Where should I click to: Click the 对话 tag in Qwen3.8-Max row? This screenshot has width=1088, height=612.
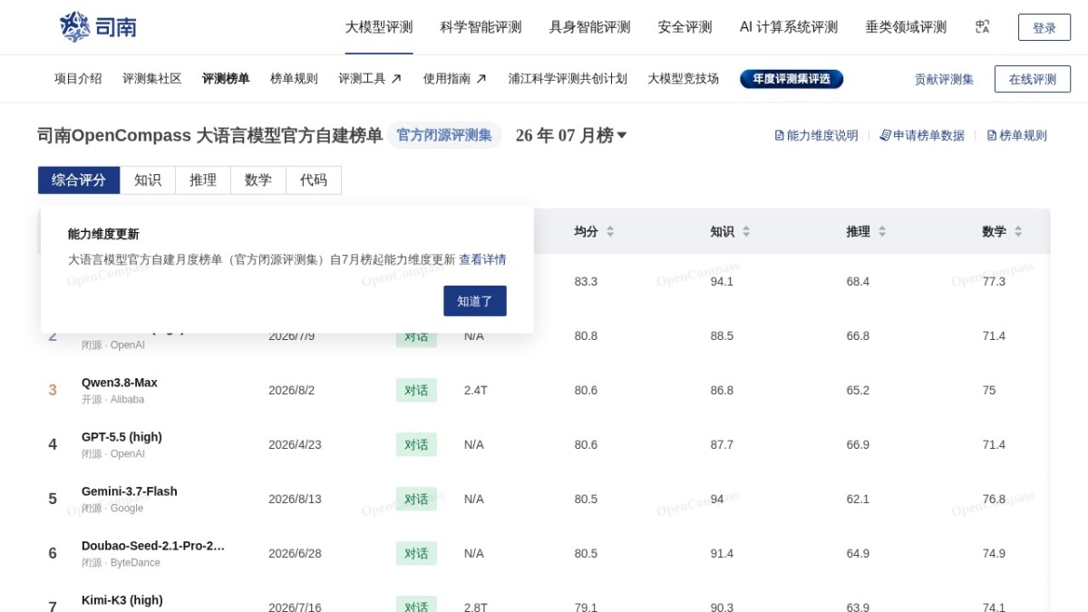click(x=416, y=390)
